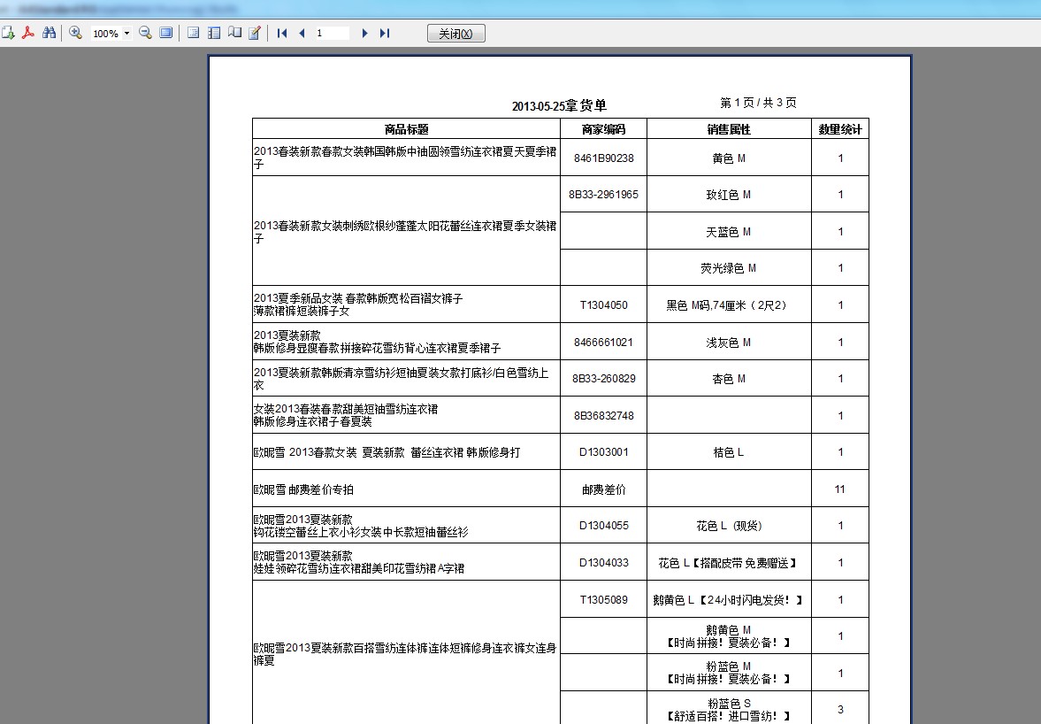
Task: Select merchant code 8B33-2961965
Action: coord(603,195)
